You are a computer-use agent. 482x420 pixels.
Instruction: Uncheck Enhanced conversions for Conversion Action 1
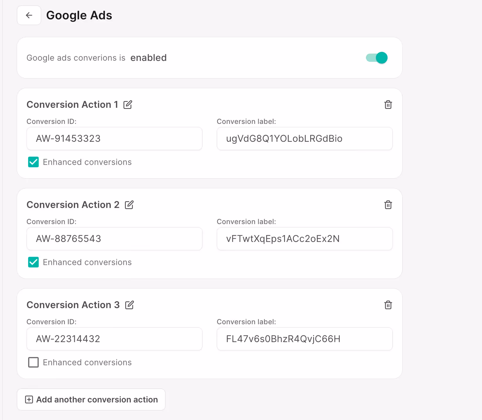33,162
